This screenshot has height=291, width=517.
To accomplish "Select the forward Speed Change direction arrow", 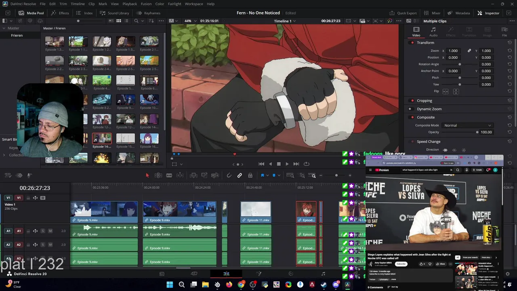I will click(x=445, y=150).
